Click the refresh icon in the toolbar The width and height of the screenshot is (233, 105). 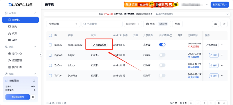click(224, 24)
